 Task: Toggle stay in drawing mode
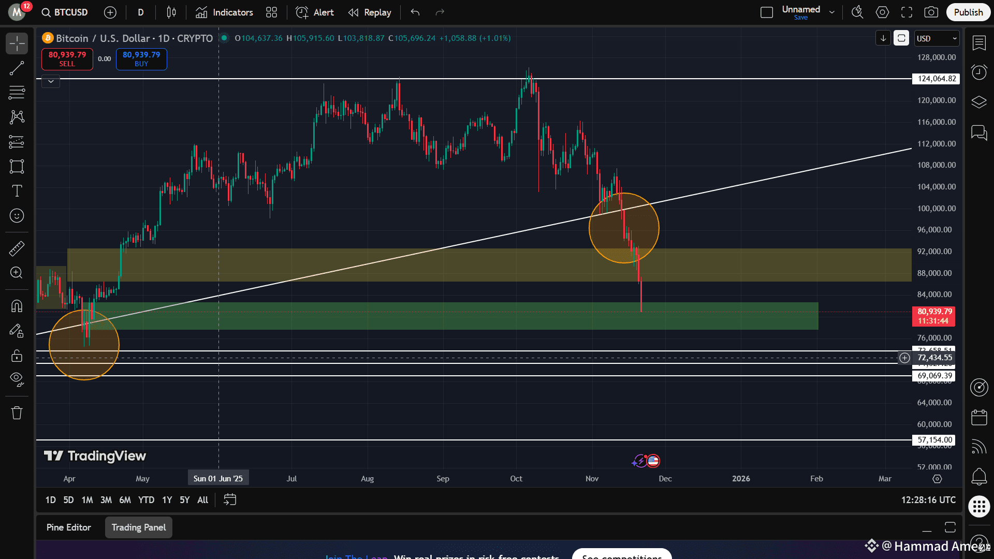(17, 331)
